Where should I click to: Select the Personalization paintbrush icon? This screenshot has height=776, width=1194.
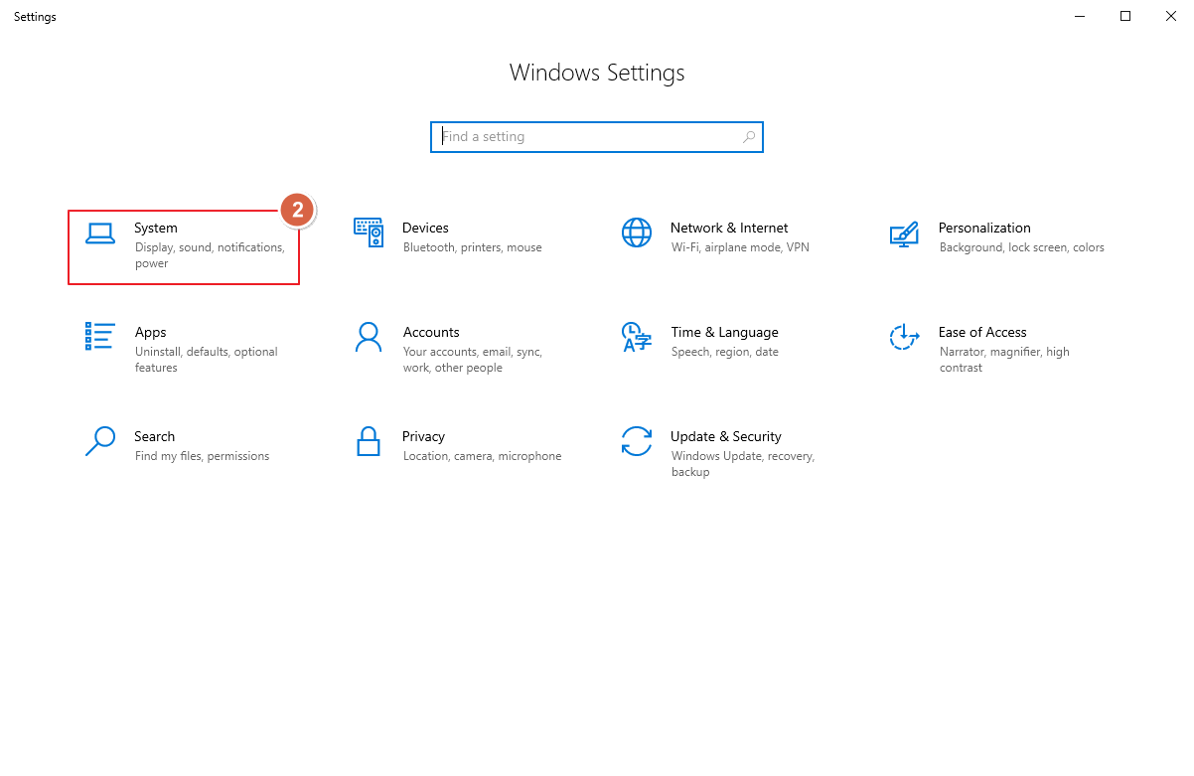(x=904, y=233)
